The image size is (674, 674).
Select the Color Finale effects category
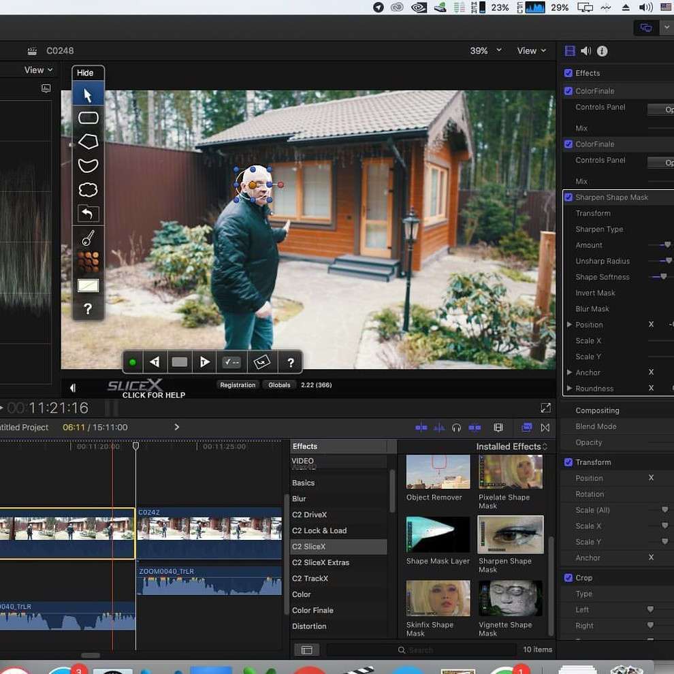point(312,610)
